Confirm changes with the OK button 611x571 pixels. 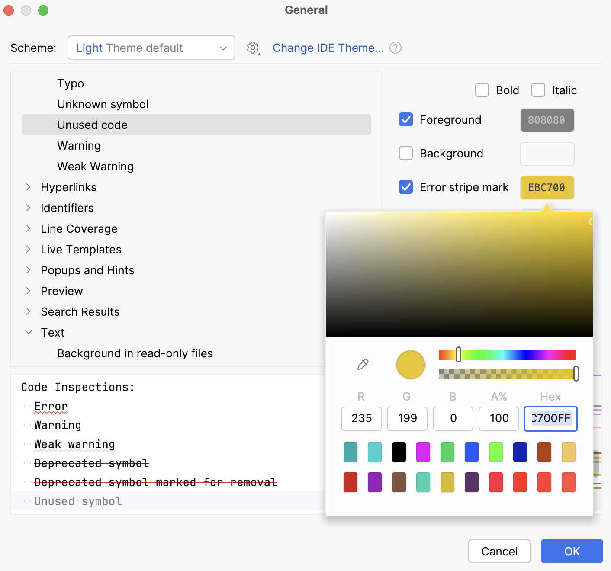pos(572,551)
